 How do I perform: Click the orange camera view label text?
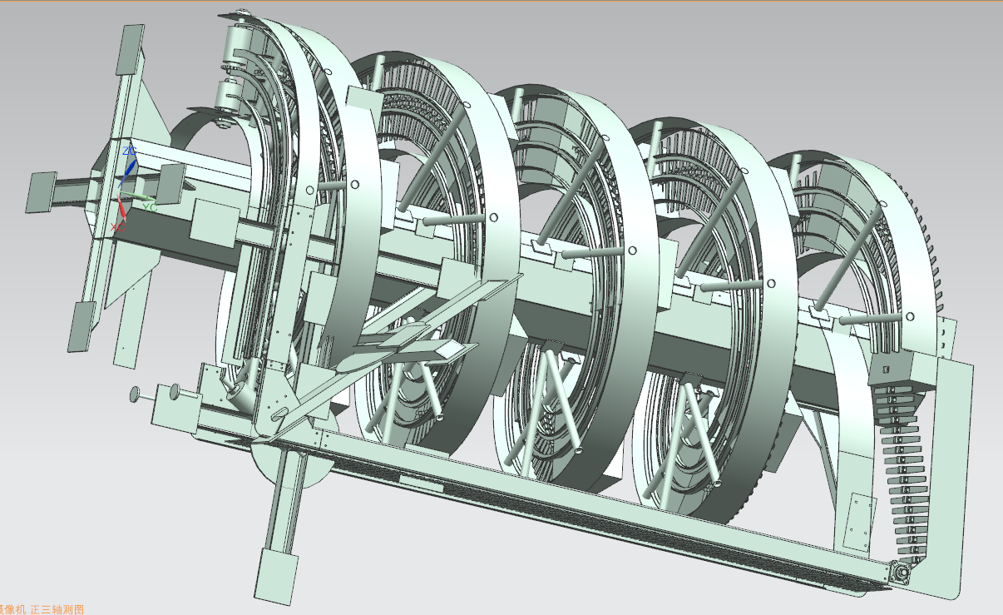(42, 609)
